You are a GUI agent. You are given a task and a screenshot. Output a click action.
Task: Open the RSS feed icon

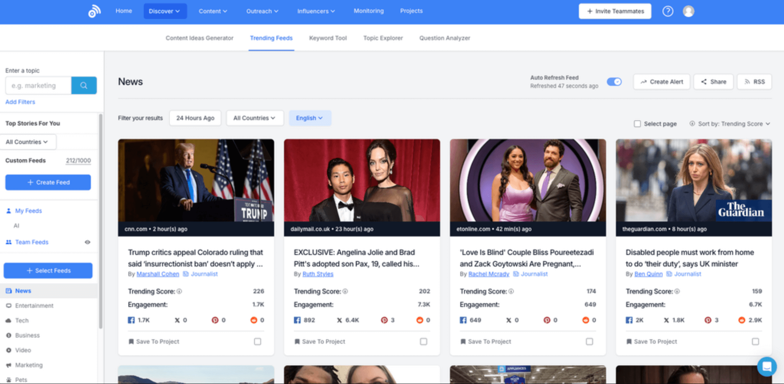pyautogui.click(x=747, y=82)
